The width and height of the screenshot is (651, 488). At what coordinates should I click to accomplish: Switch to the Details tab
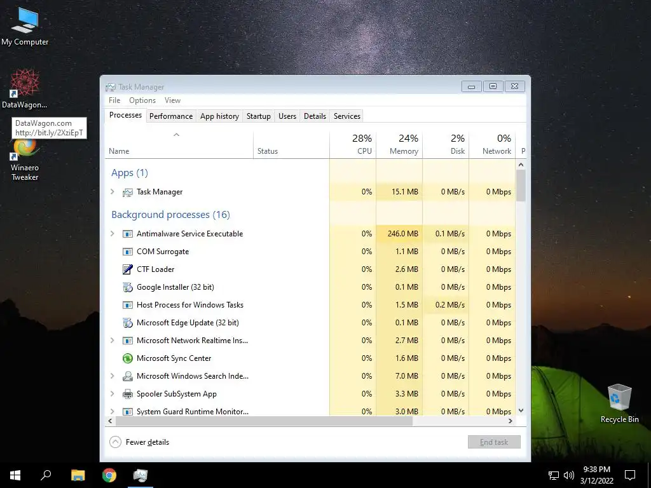click(315, 116)
